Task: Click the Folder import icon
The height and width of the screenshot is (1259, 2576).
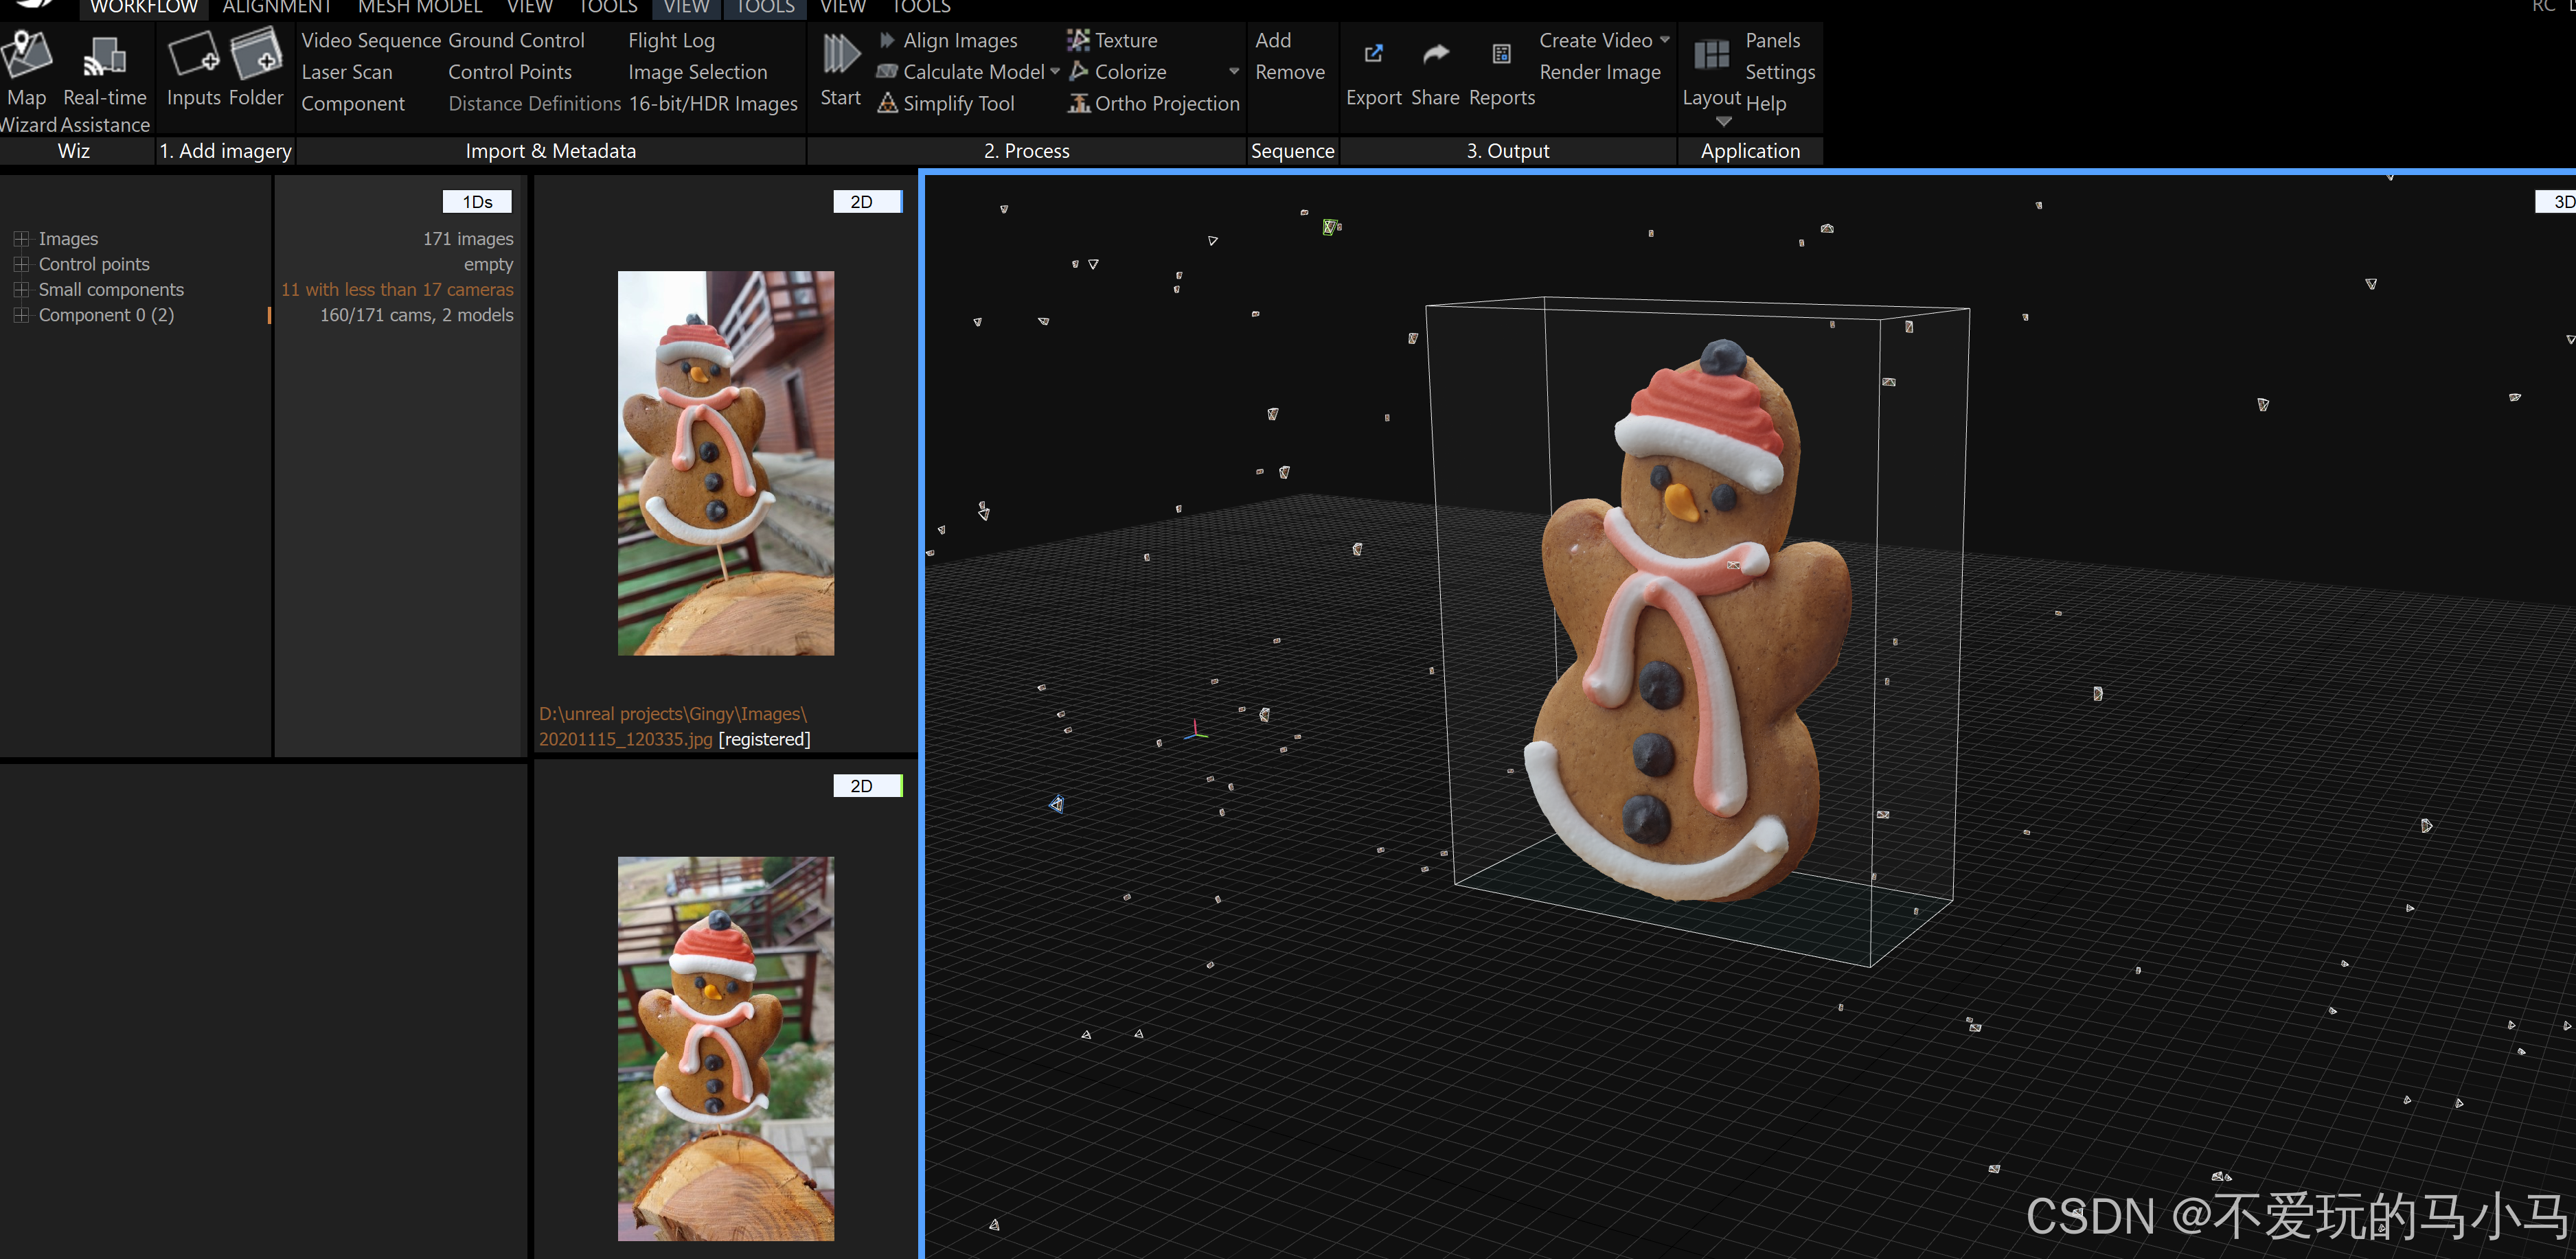Action: [256, 54]
